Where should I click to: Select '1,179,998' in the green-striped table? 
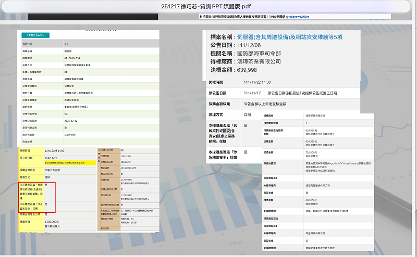point(70,135)
